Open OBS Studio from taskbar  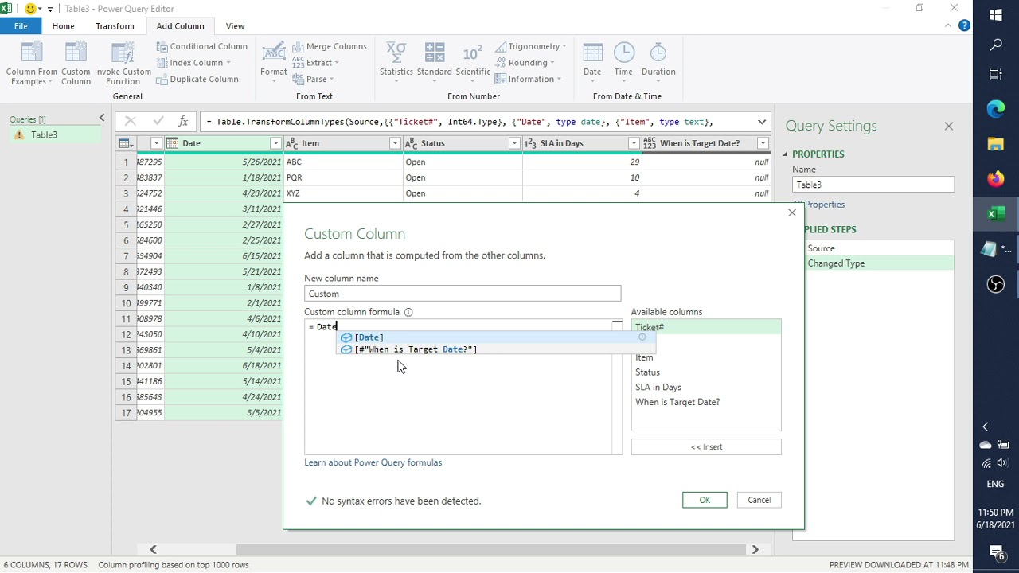(x=996, y=284)
